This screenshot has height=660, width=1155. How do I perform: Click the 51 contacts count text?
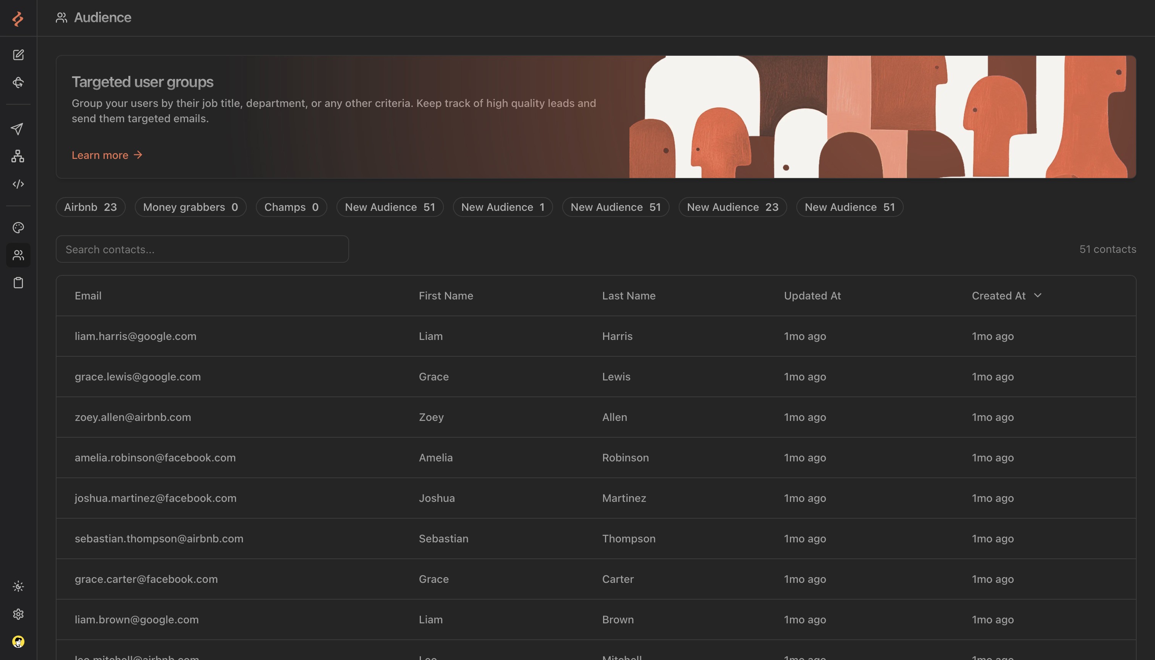[x=1107, y=249]
